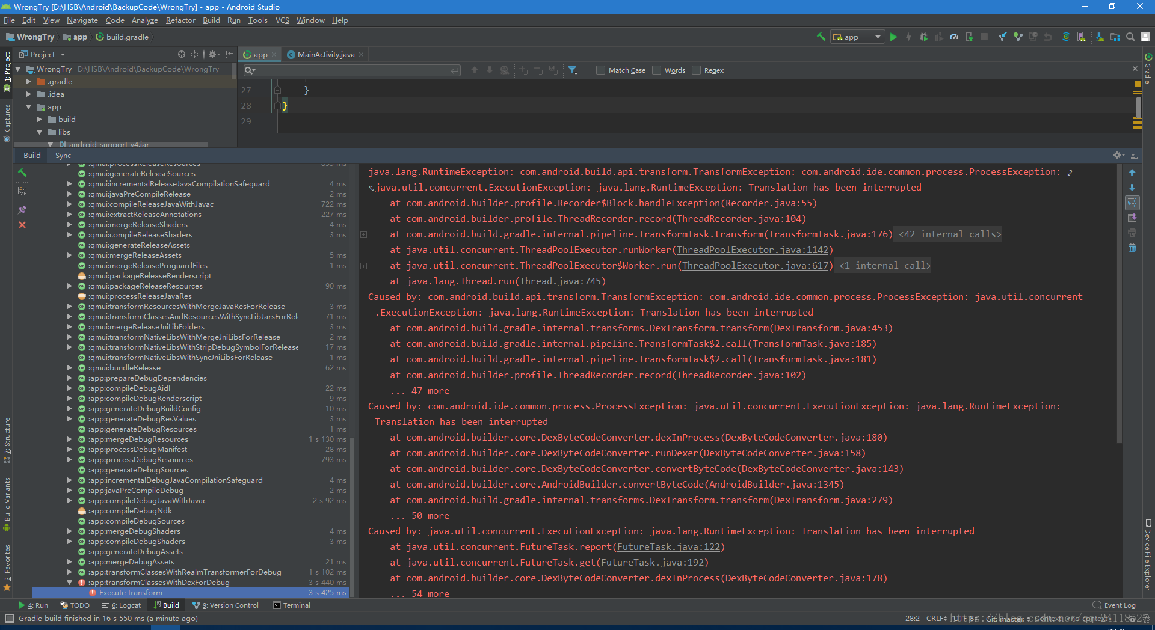Viewport: 1155px width, 630px height.
Task: Enable the Words checkbox
Action: point(656,70)
